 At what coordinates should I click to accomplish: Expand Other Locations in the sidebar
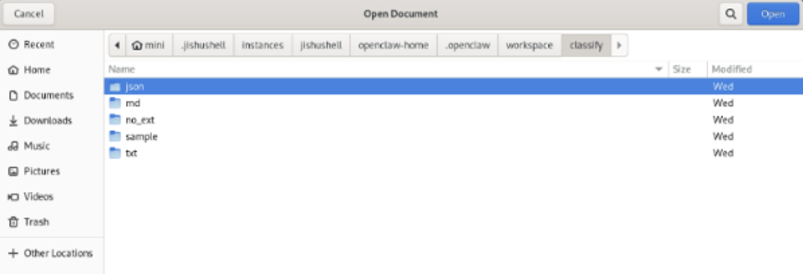58,253
